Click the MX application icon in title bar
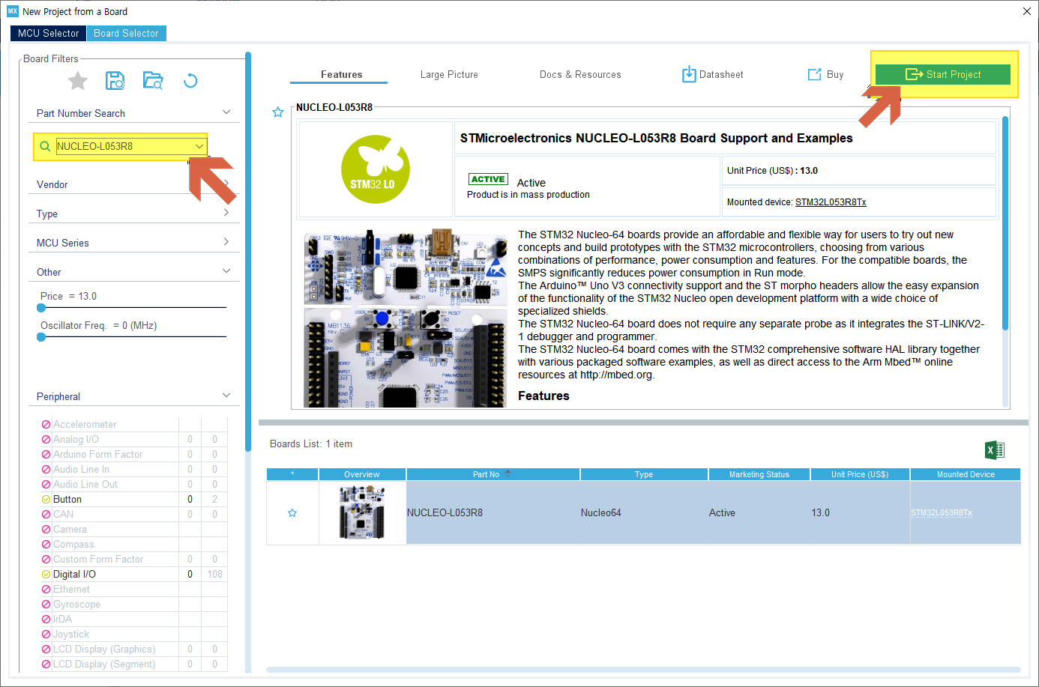This screenshot has width=1039, height=687. coord(13,11)
